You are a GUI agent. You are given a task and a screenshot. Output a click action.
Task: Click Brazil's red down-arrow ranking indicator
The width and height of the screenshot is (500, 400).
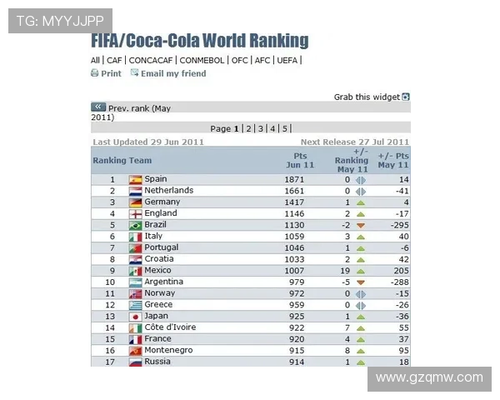point(361,225)
